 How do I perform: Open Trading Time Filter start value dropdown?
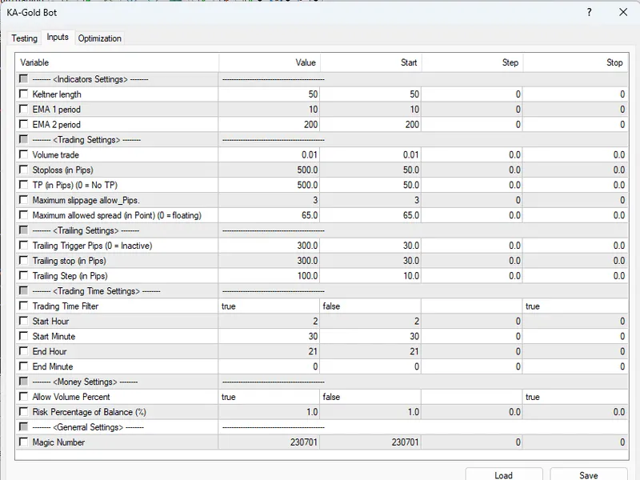click(x=370, y=306)
